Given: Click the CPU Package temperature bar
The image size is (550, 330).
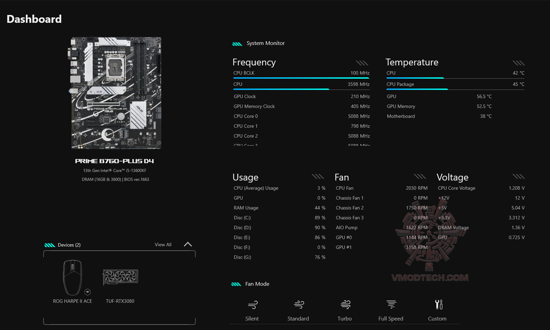Looking at the screenshot, I should click(x=455, y=89).
